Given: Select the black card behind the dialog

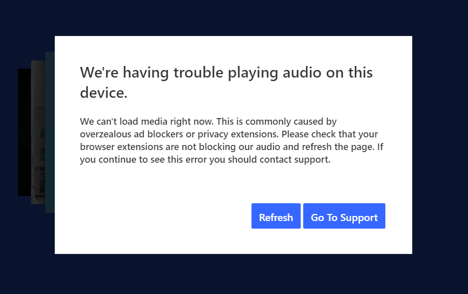Looking at the screenshot, I should [24, 132].
